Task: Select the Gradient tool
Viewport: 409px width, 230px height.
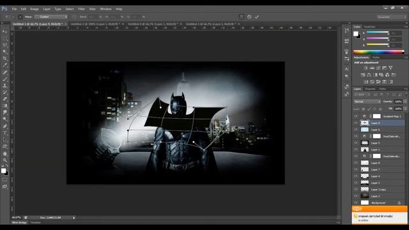Action: pos(5,106)
